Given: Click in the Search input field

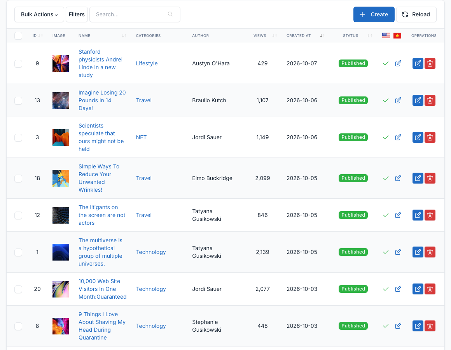Looking at the screenshot, I should tap(135, 14).
